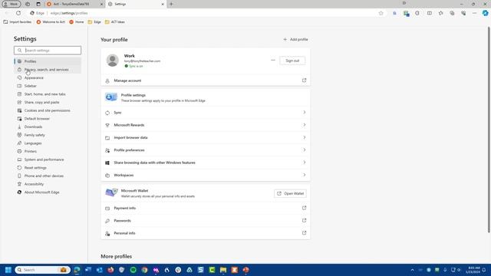Open the Collections toolbar icon

pos(452,13)
